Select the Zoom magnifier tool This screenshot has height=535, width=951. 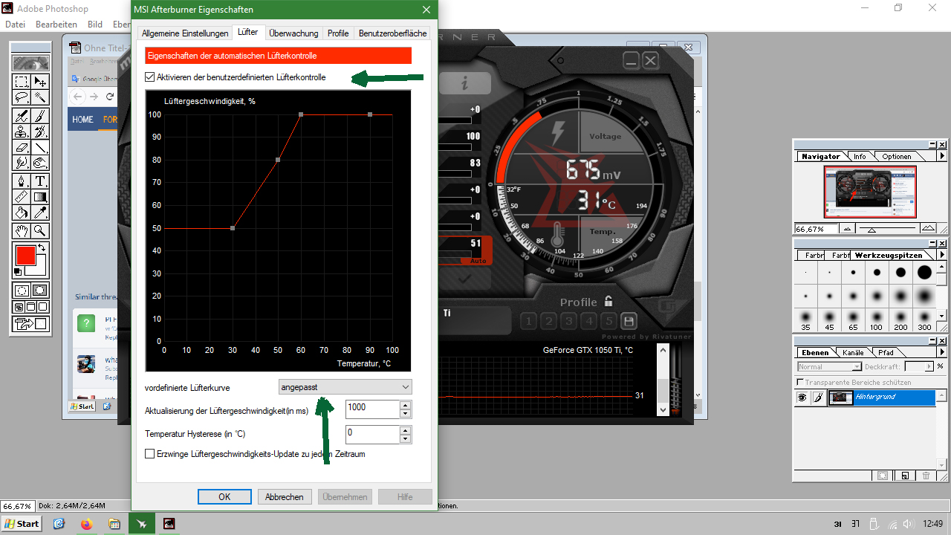pyautogui.click(x=40, y=230)
